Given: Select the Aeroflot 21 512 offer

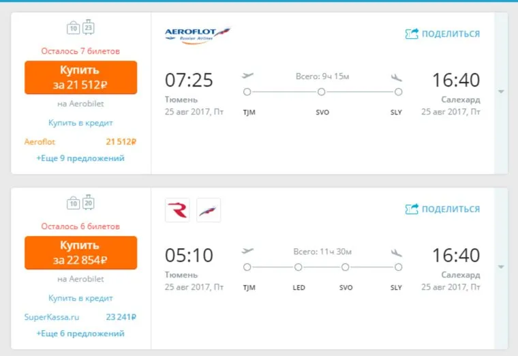Looking at the screenshot, I should click(x=80, y=142).
